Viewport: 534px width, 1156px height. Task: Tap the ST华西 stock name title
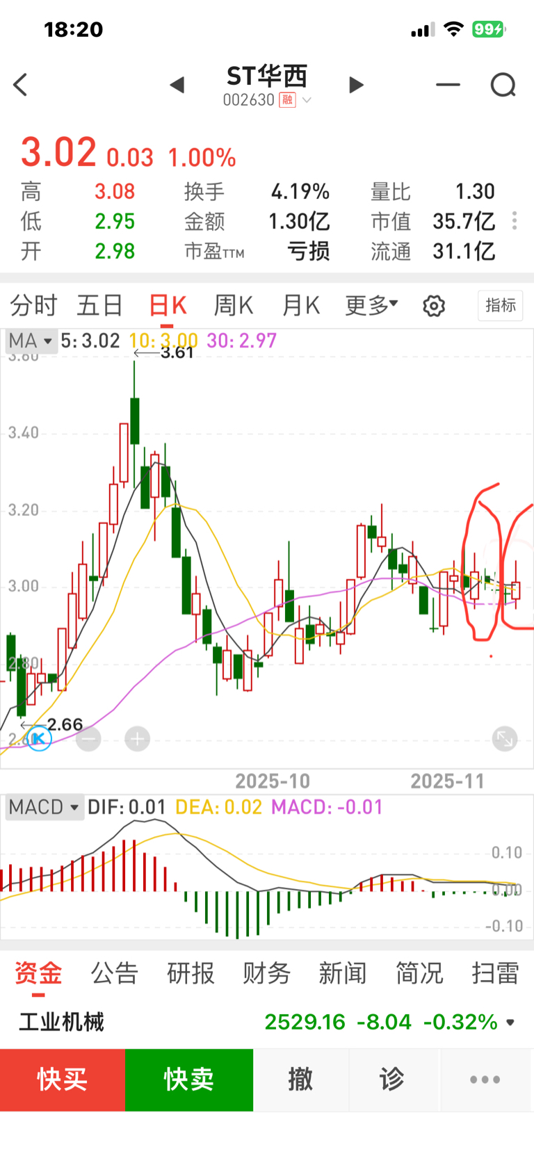click(x=267, y=75)
